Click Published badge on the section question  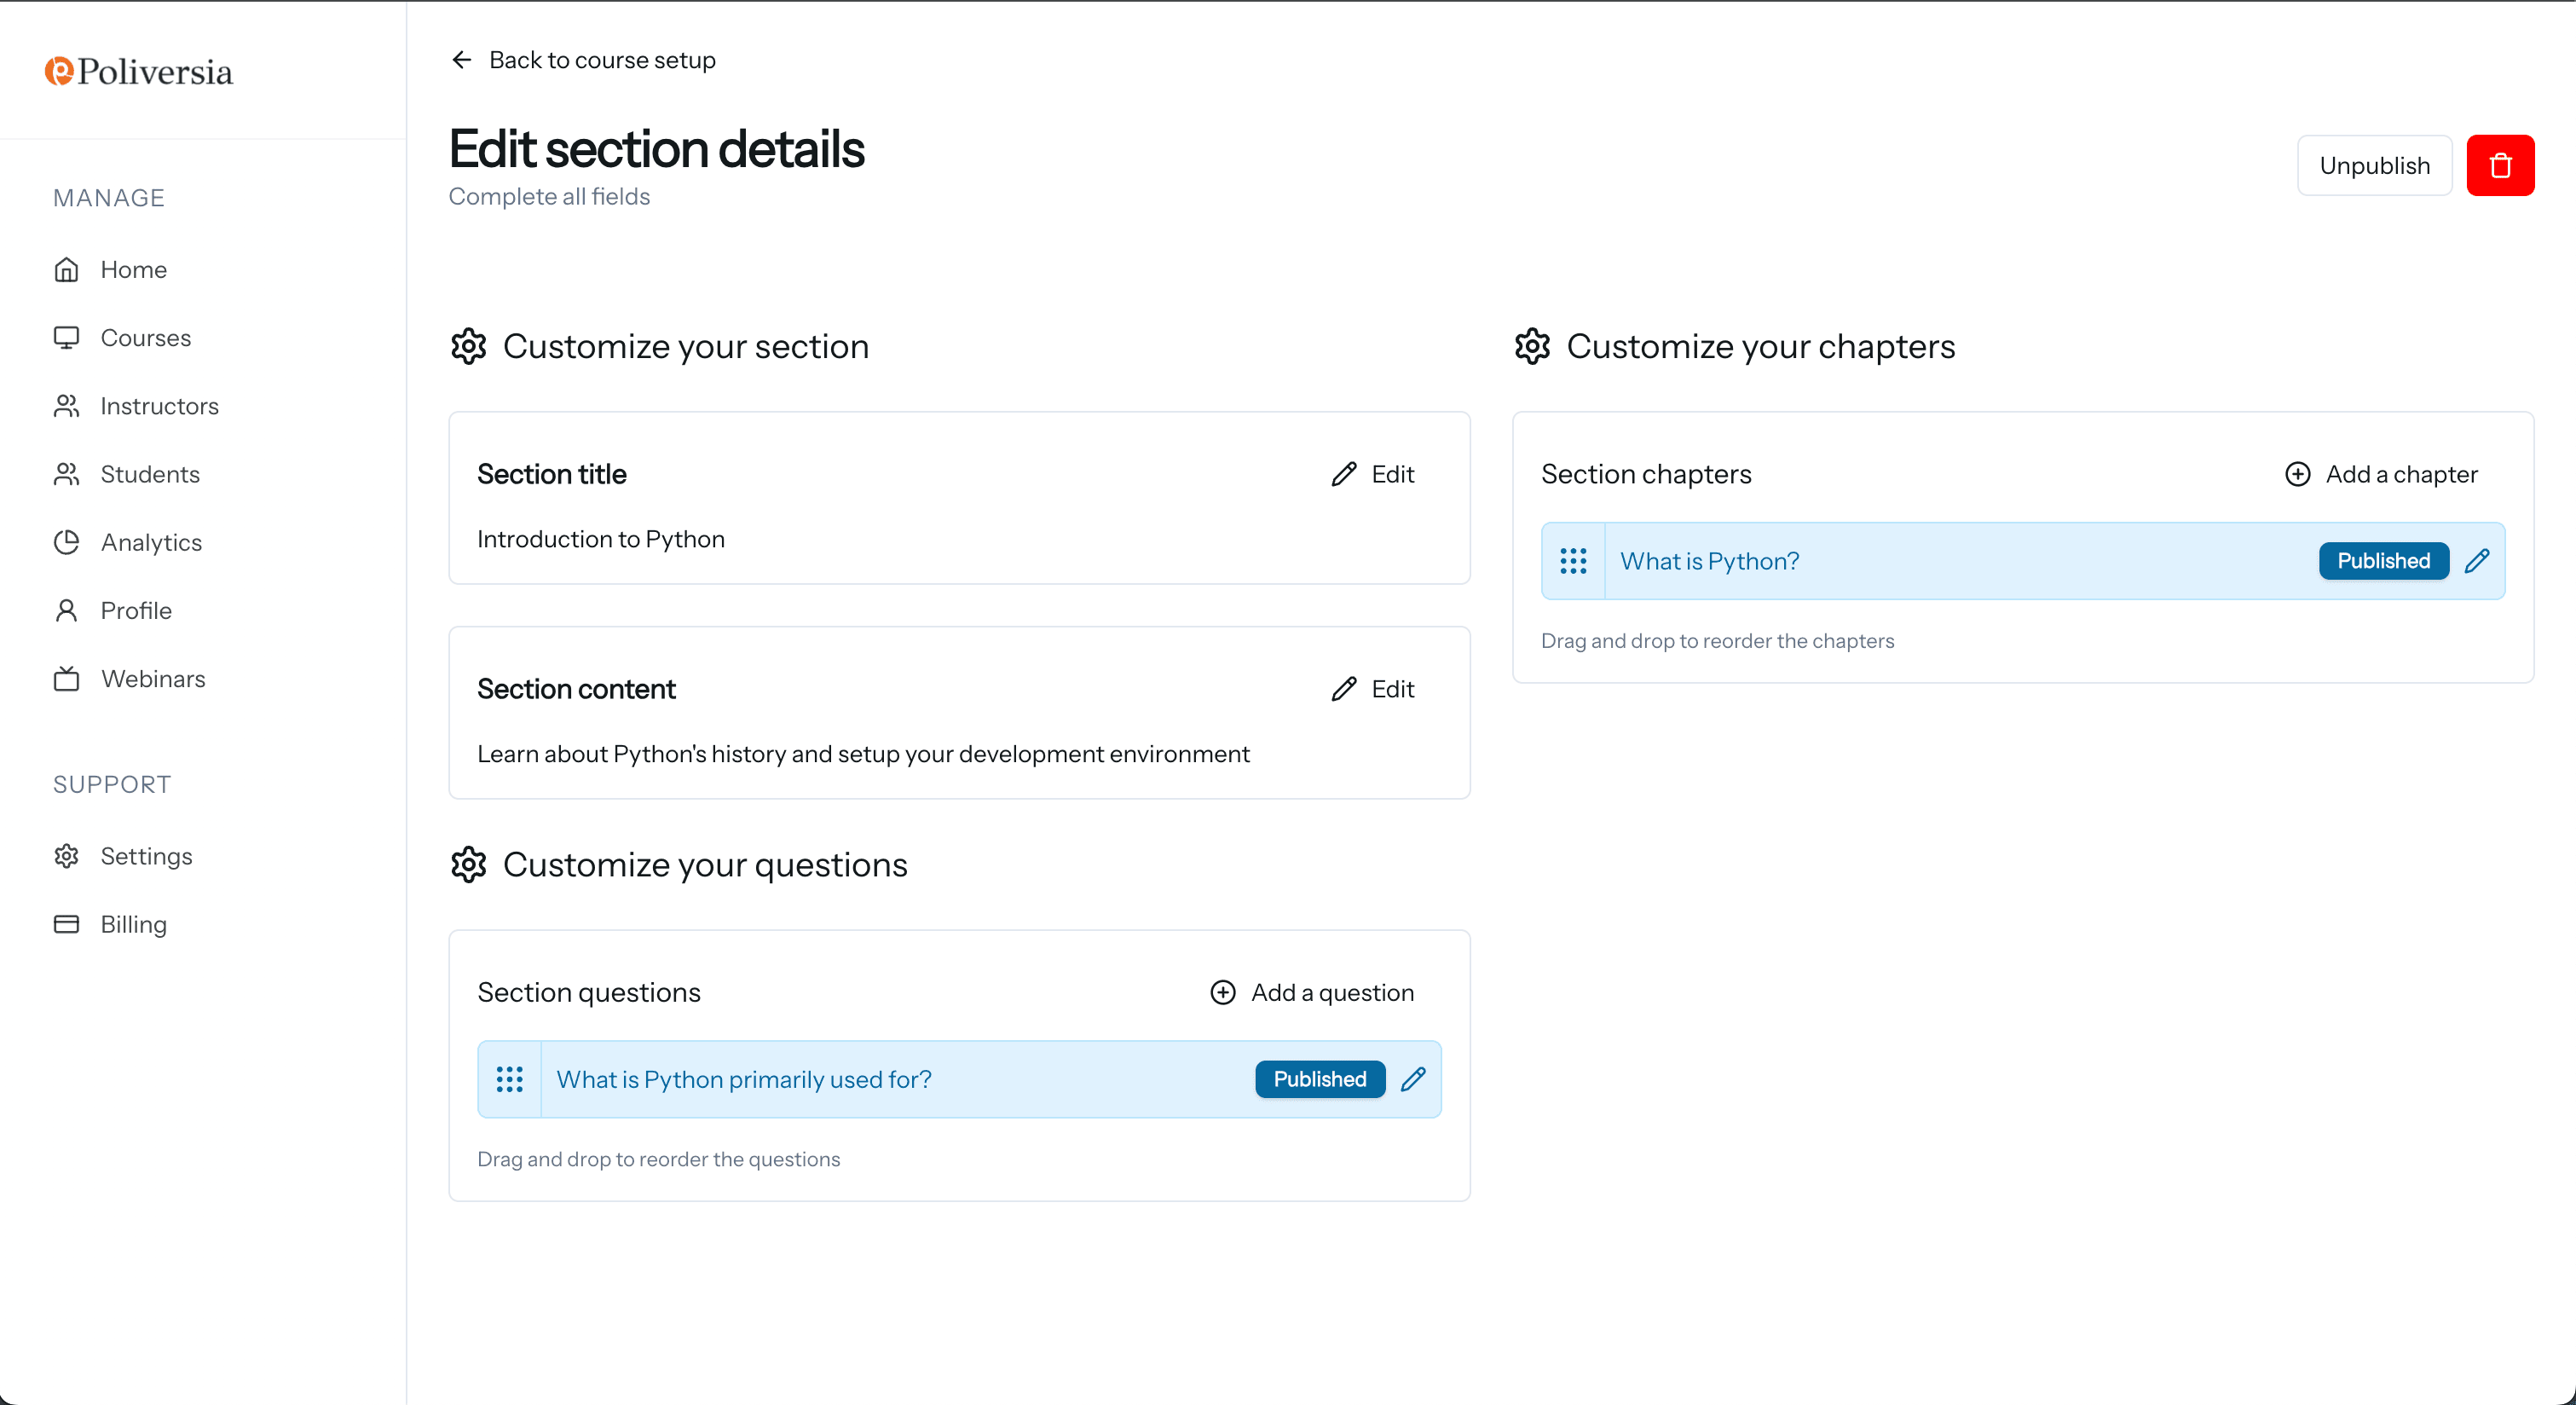(x=1319, y=1079)
